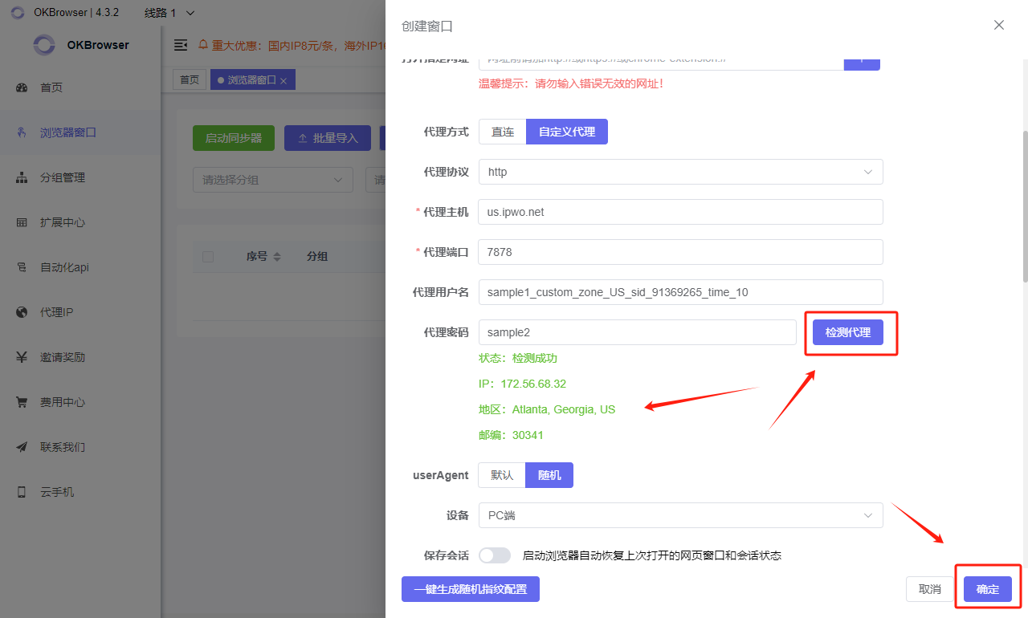Open 自动化api menu item in sidebar
The image size is (1028, 618).
pos(64,267)
